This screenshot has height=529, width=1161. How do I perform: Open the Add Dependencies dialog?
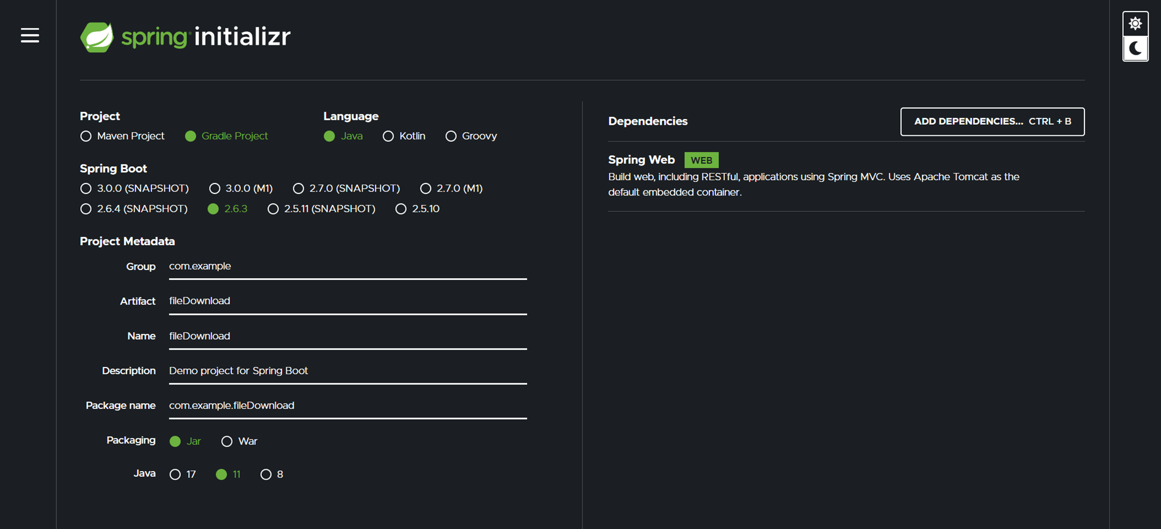[993, 121]
